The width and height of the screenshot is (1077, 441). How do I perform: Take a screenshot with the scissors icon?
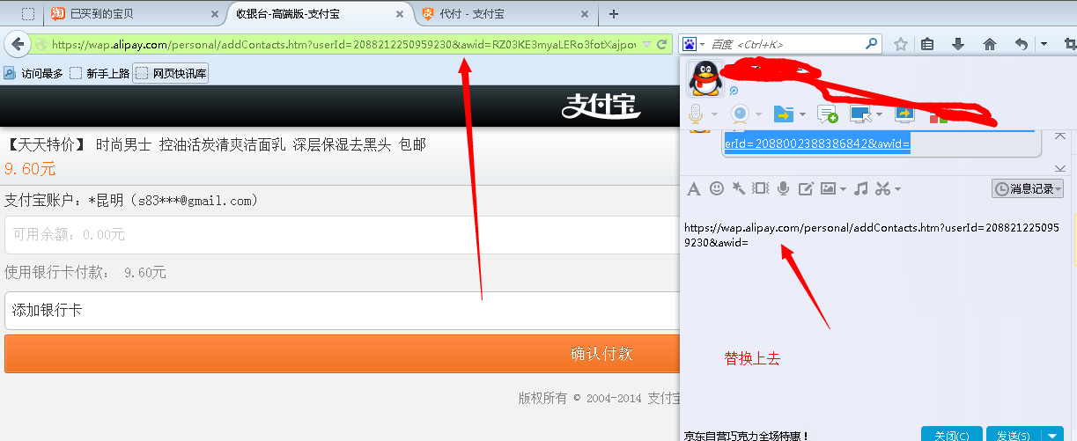[883, 188]
